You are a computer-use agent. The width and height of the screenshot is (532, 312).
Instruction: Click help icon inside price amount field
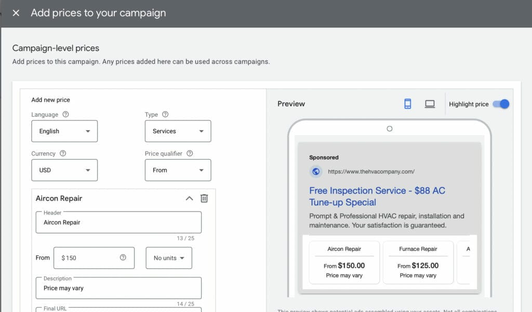pyautogui.click(x=123, y=257)
